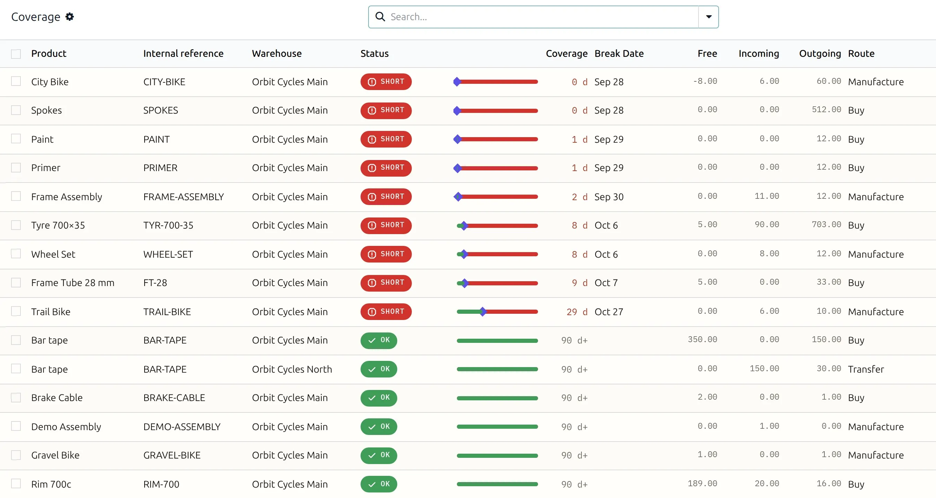Click the SHORT badge for Tyre 700×35
Screen dimensions: 936x498
[386, 225]
